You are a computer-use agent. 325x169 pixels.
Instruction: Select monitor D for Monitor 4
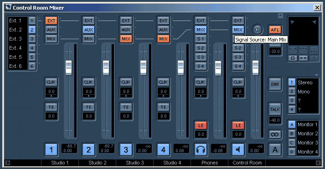tap(292, 152)
